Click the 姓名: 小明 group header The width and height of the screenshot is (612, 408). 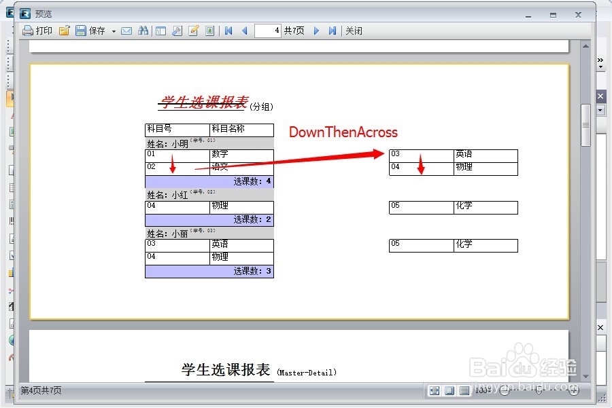[x=209, y=143]
